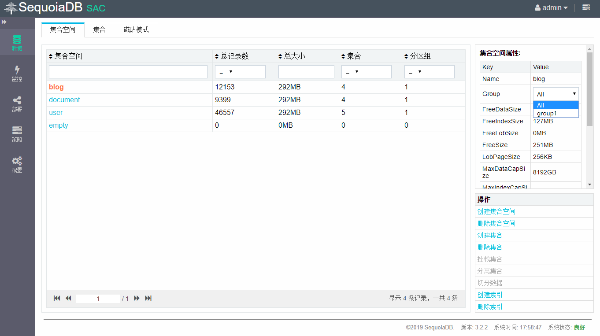Click the LobPageSize value 256KB
This screenshot has height=336, width=600.
point(542,157)
